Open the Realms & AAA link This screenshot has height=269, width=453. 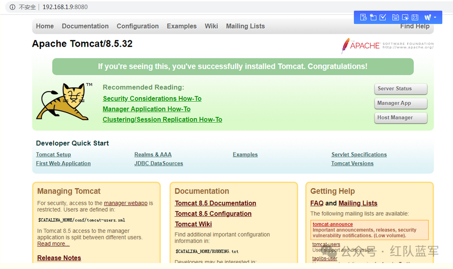pyautogui.click(x=153, y=154)
